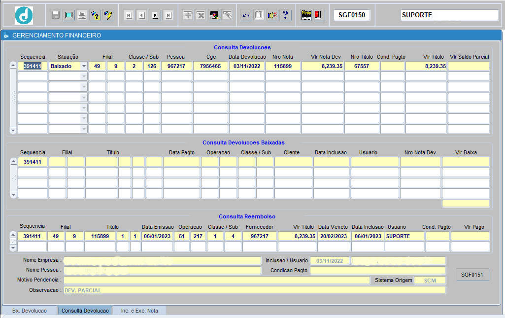Click the printer toolbar icon
505x318 pixels.
pyautogui.click(x=82, y=15)
